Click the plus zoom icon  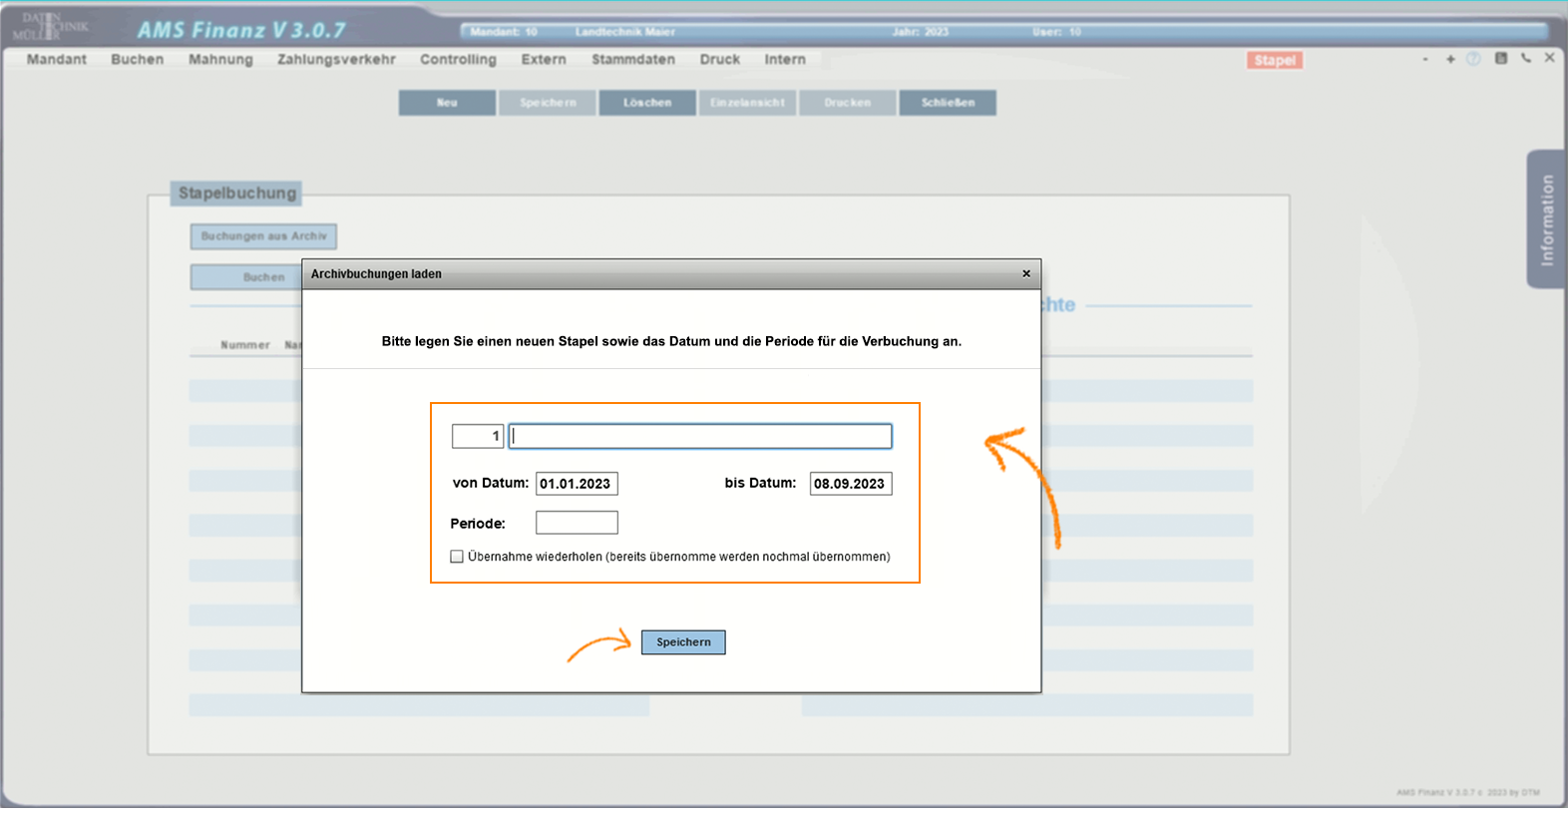click(1450, 59)
